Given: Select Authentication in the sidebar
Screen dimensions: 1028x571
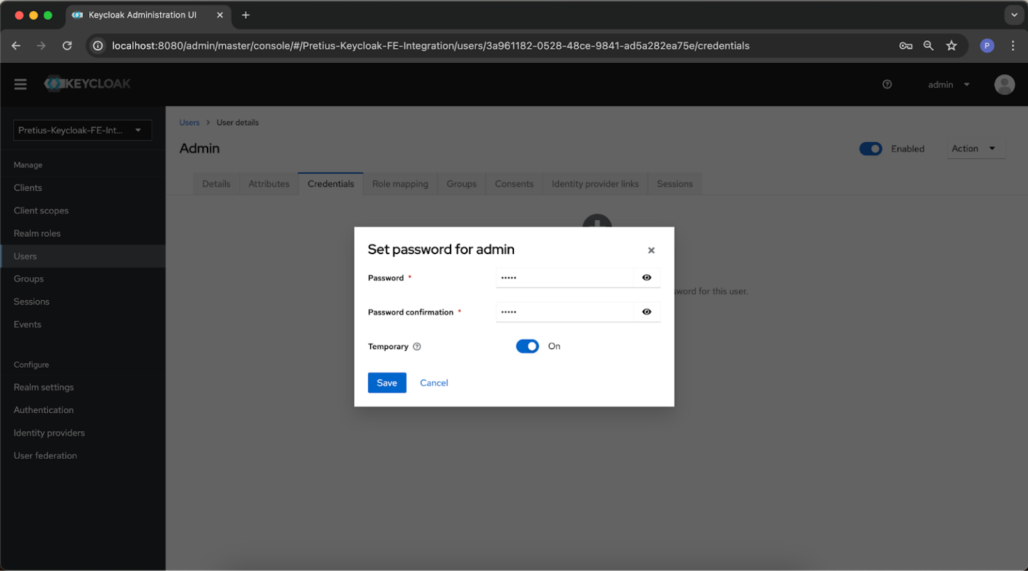Looking at the screenshot, I should coord(44,410).
